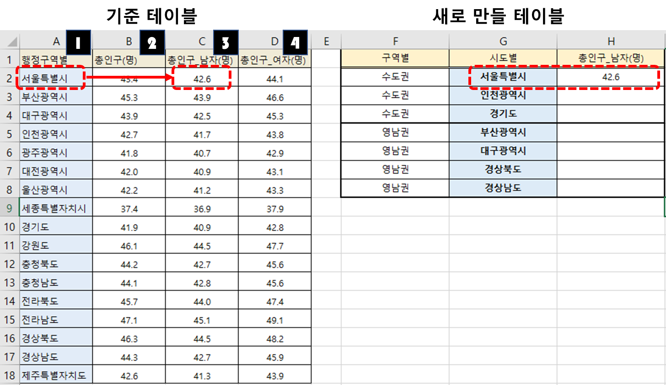Click the empty cell beside 경상남도 in column H
The image size is (666, 385).
click(611, 188)
